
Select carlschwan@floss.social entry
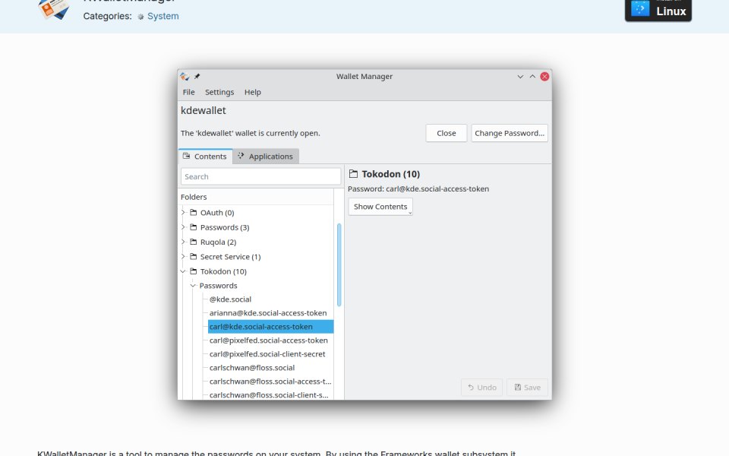(x=252, y=368)
